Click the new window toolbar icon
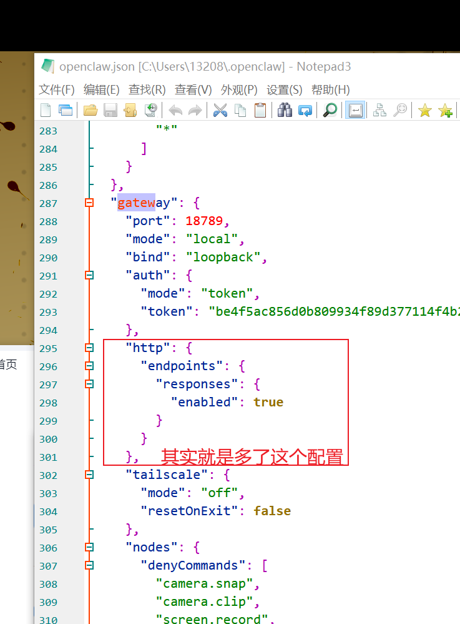This screenshot has width=460, height=624. click(66, 110)
